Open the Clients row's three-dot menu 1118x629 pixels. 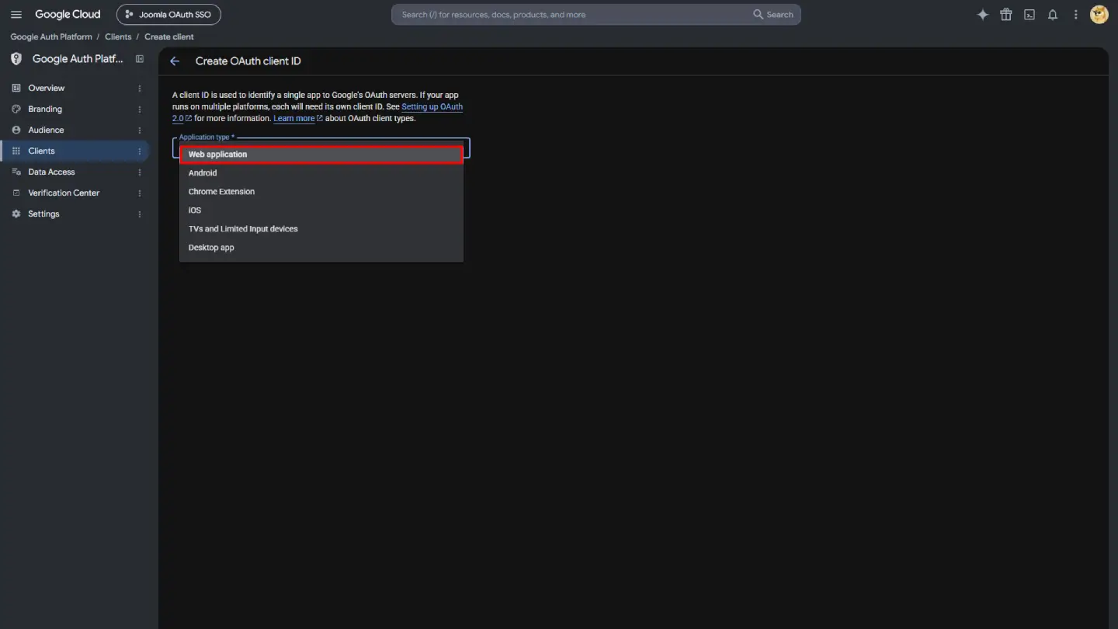pyautogui.click(x=140, y=151)
